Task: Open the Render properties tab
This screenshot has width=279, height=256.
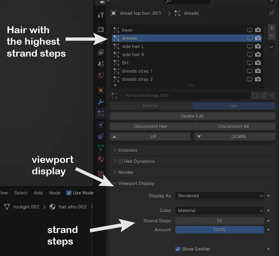Action: coord(101,29)
